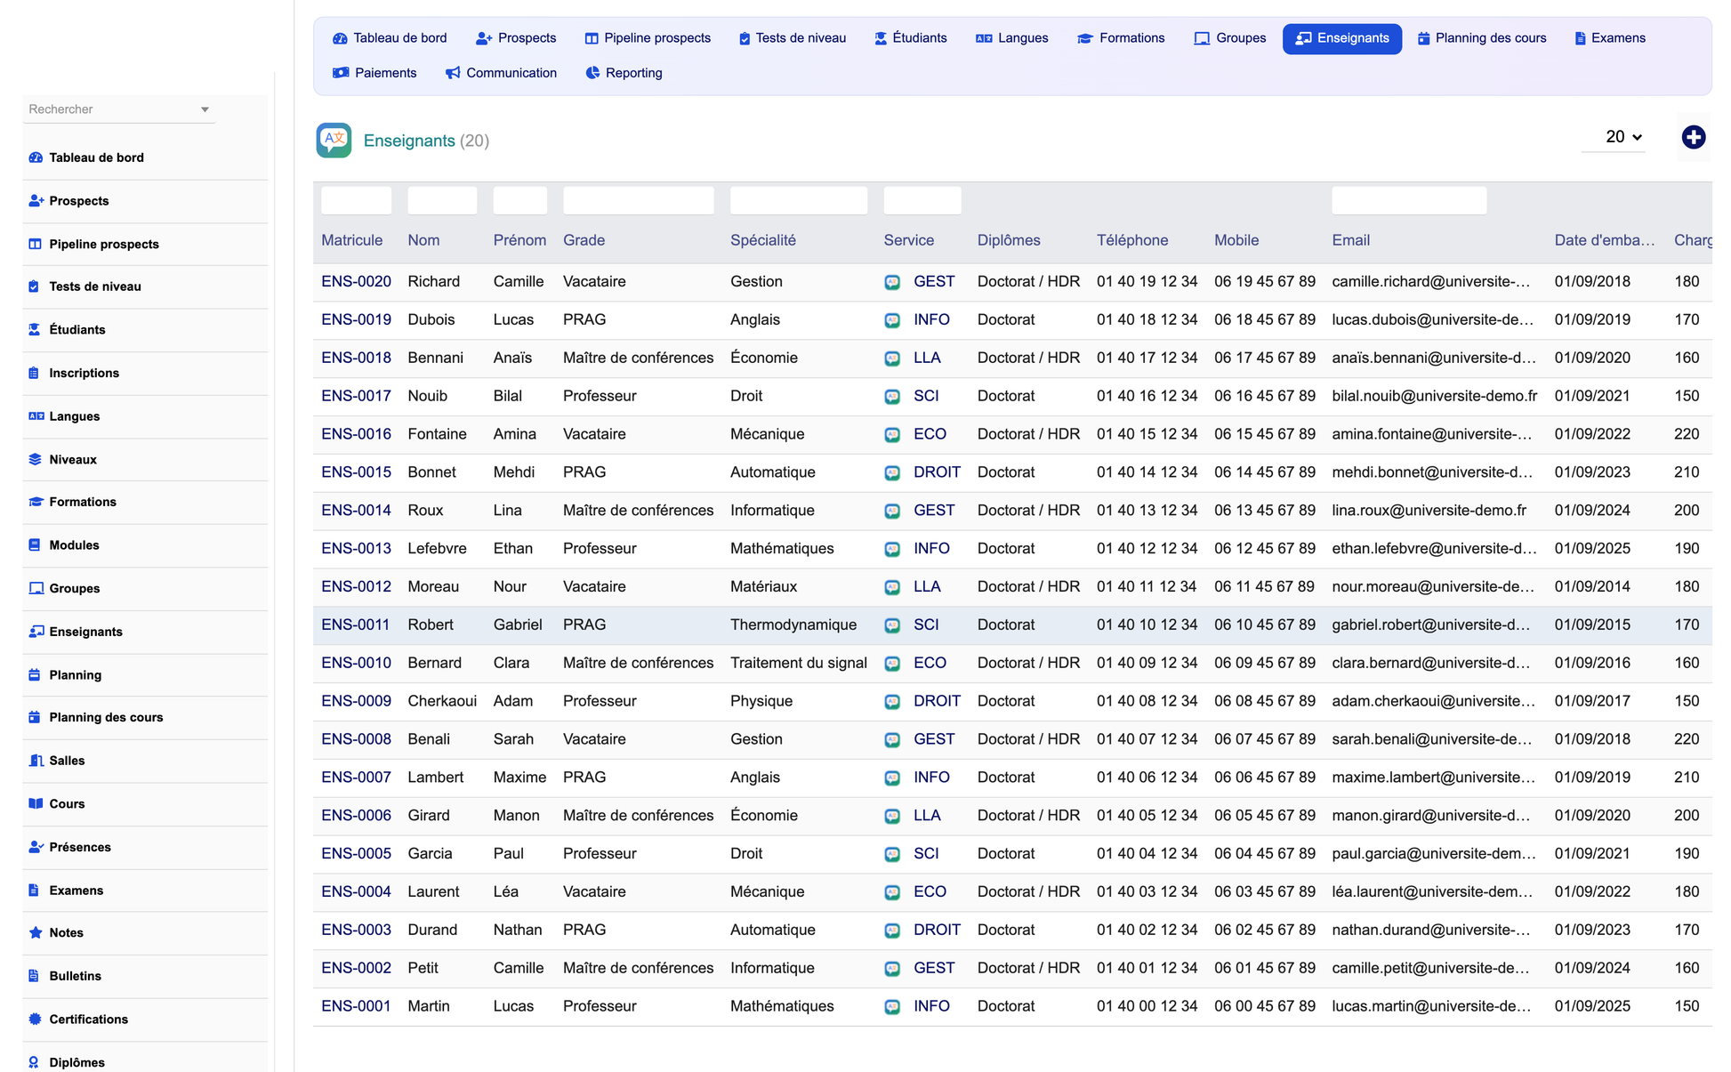Open teacher record ENS-0001

pos(356,1006)
